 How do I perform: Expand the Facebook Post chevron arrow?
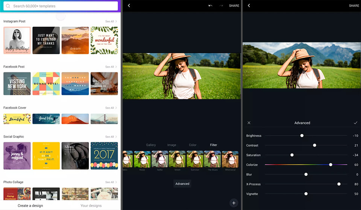pos(116,67)
